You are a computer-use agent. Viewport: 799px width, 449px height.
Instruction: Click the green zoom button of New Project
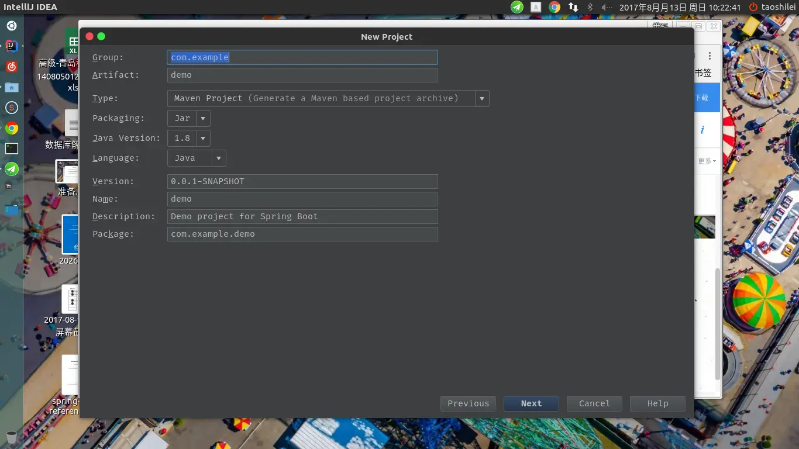pos(101,36)
